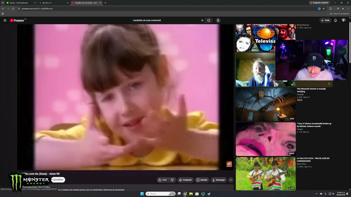This screenshot has height=197, width=351.
Task: Click the taskbar Buscar search box
Action: pyautogui.click(x=160, y=194)
